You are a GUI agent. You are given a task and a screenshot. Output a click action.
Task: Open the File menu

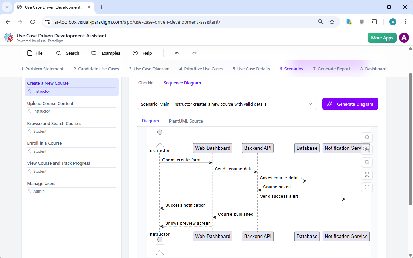34,53
